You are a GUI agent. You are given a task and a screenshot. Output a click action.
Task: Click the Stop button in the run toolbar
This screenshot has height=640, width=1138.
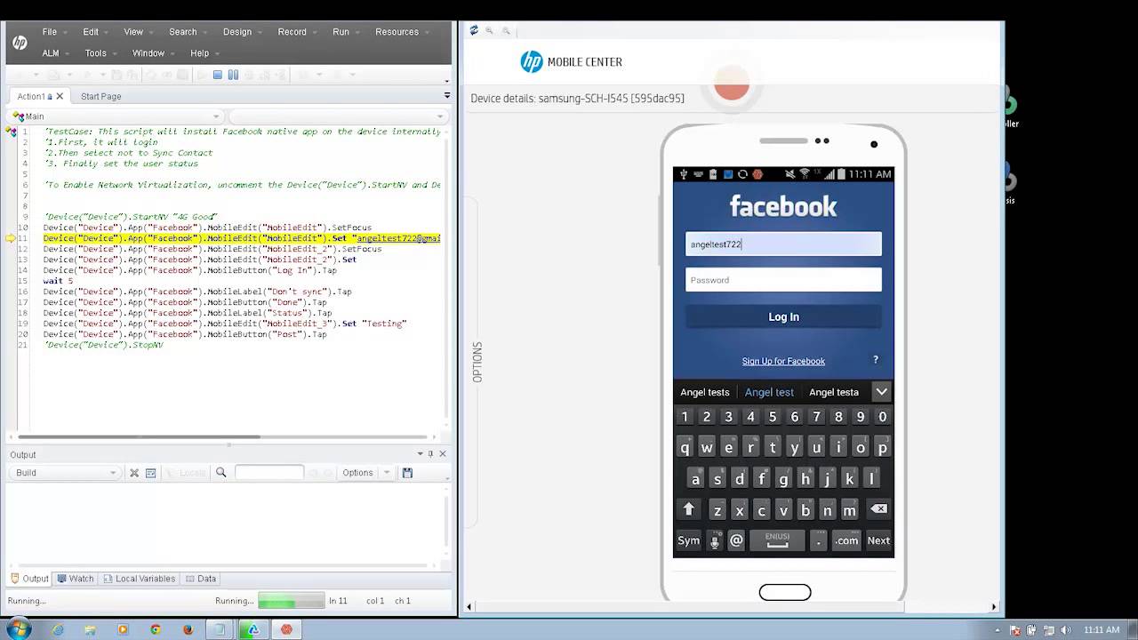218,76
